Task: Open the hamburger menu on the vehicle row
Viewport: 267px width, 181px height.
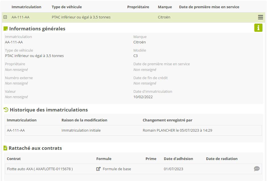Action: point(260,17)
